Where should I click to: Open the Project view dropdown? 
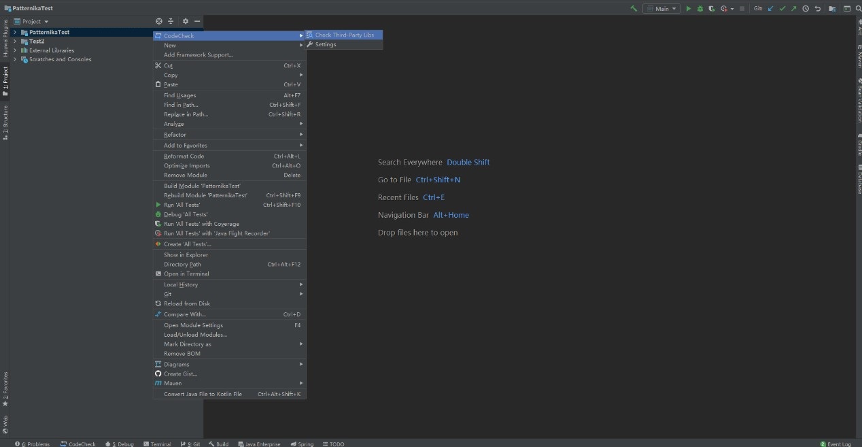coord(32,22)
